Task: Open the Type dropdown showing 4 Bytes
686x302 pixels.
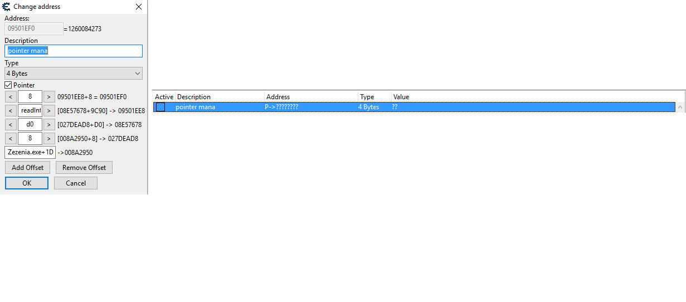Action: (x=74, y=74)
